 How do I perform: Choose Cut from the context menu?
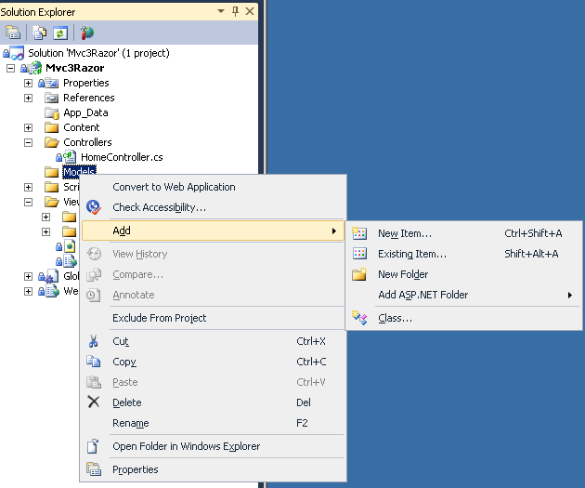(213, 341)
